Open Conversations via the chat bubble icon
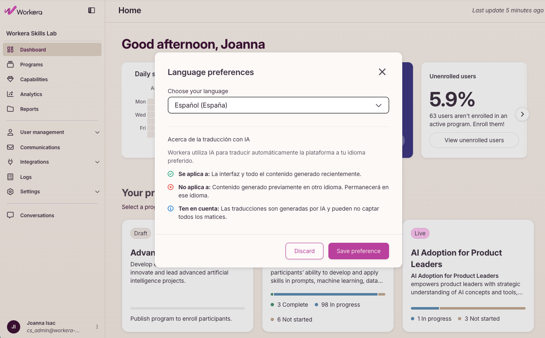The height and width of the screenshot is (338, 545). pyautogui.click(x=10, y=215)
